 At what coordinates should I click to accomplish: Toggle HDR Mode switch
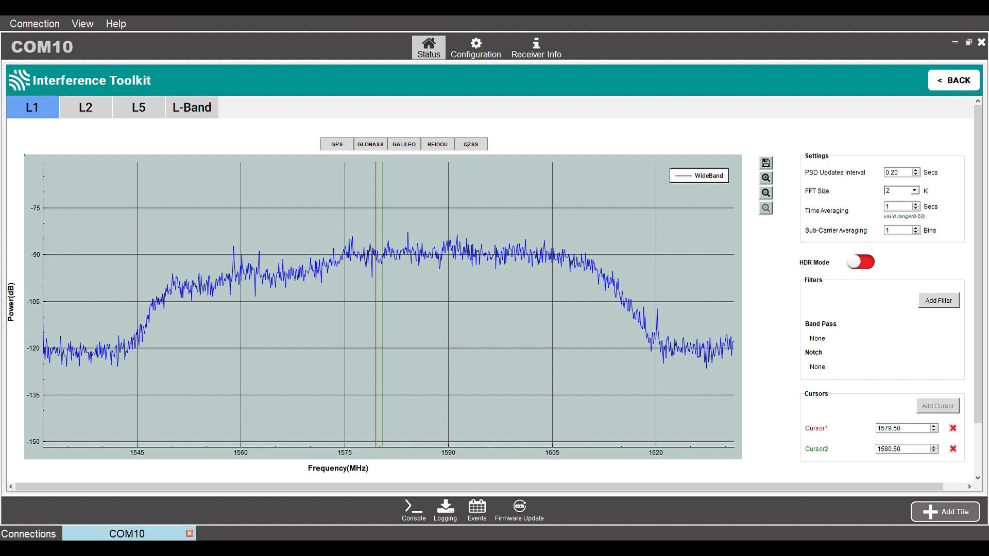pyautogui.click(x=861, y=262)
